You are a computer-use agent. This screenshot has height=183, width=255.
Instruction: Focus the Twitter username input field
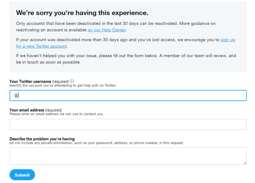[128, 96]
